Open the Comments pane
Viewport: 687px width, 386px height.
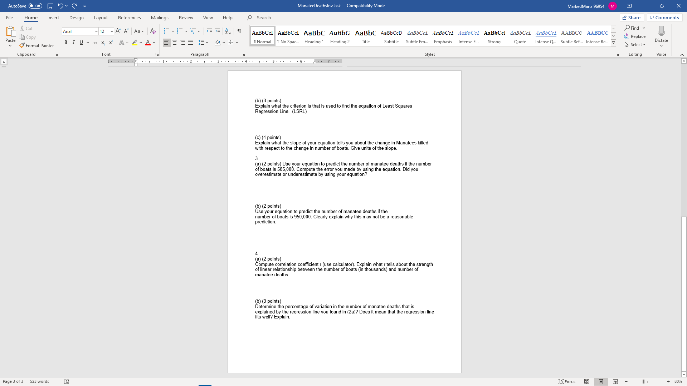click(664, 17)
